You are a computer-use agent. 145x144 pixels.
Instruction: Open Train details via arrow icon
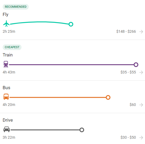click(141, 72)
